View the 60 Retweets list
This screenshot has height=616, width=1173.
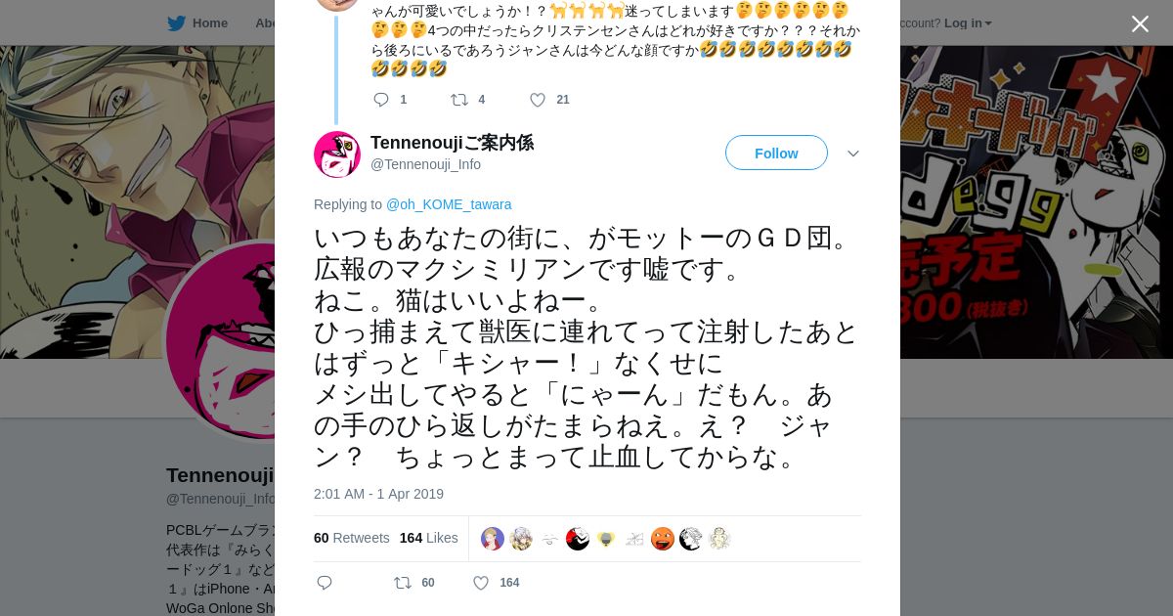click(351, 538)
